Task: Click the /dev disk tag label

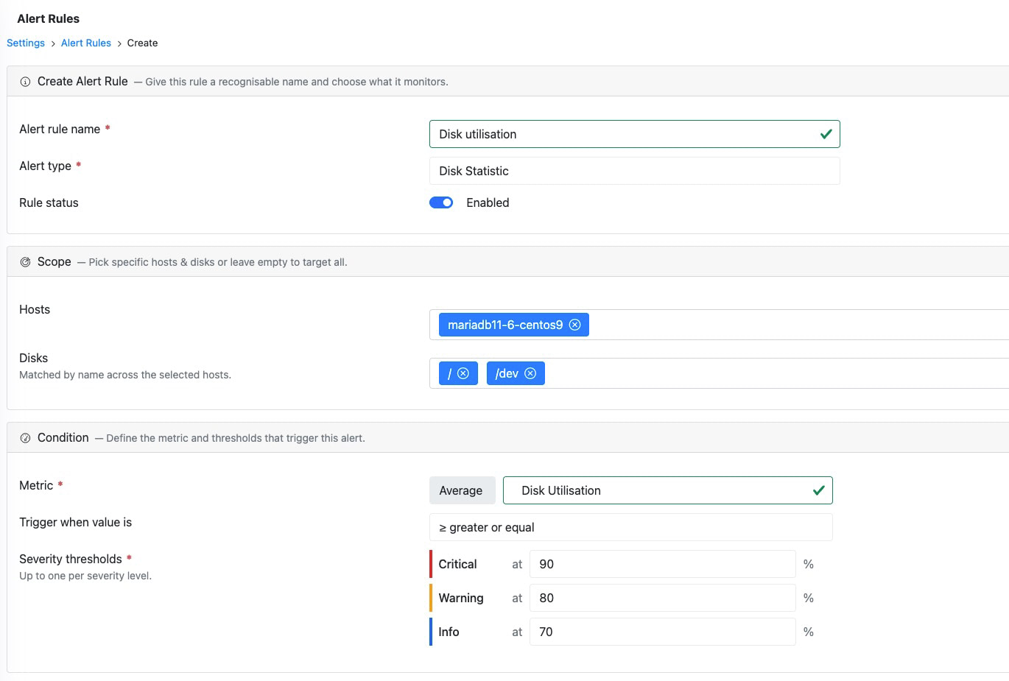Action: tap(507, 373)
